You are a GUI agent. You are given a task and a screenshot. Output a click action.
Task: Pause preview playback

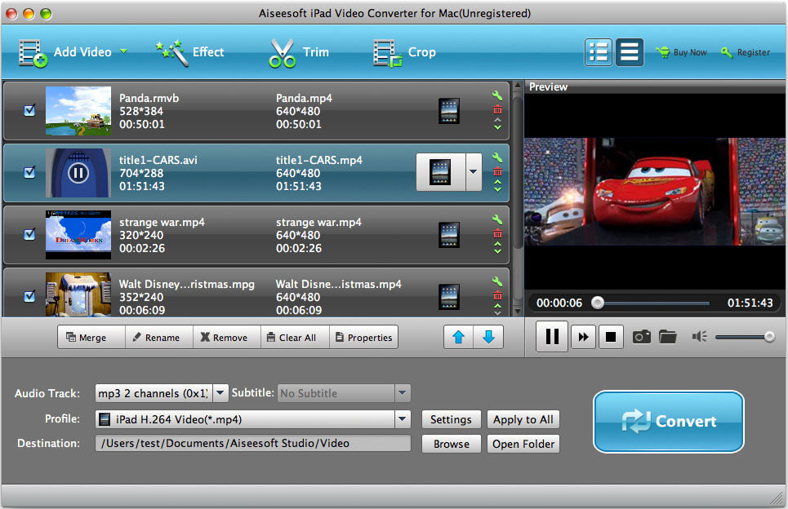tap(551, 336)
